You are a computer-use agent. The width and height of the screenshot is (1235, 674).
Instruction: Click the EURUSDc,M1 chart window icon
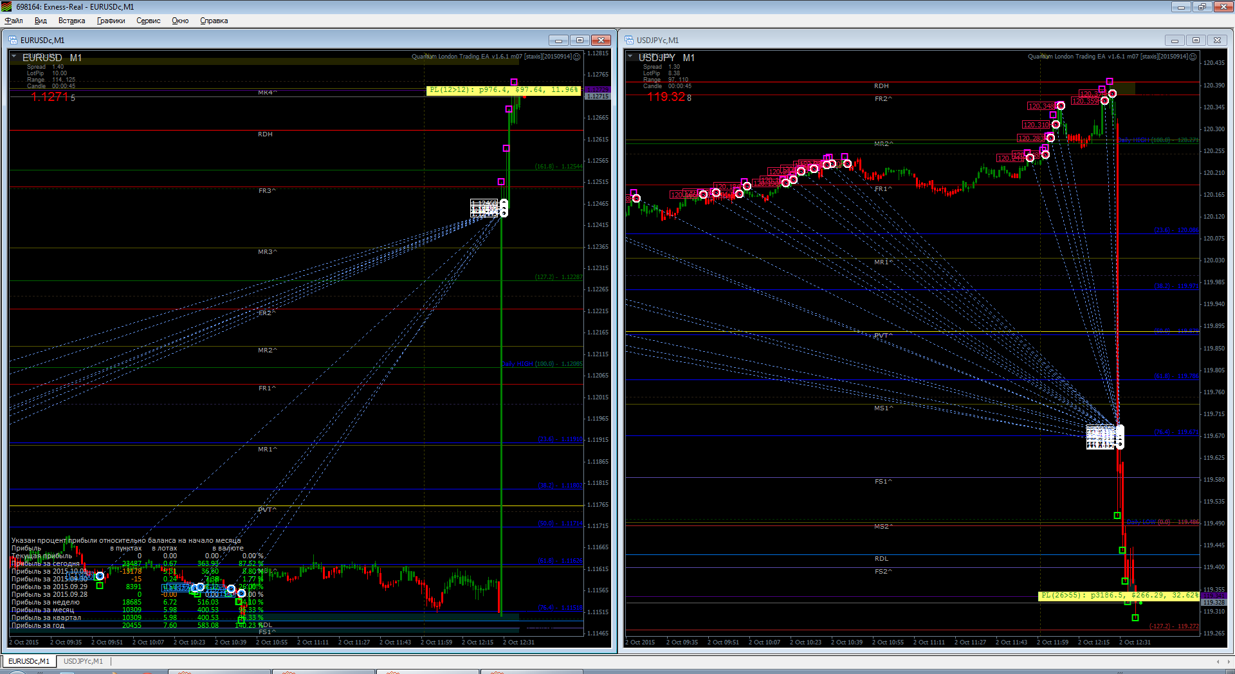[13, 40]
